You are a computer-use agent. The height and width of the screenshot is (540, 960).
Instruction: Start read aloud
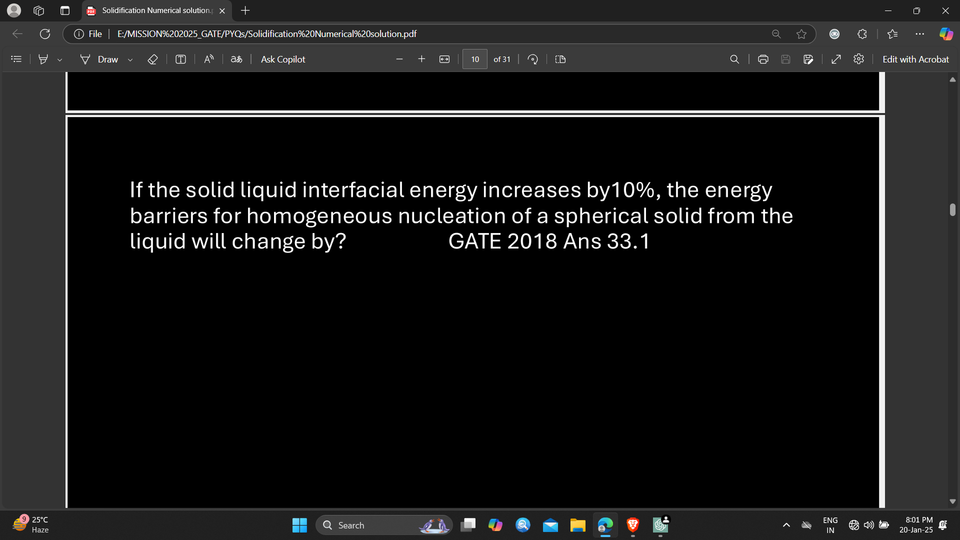(208, 59)
